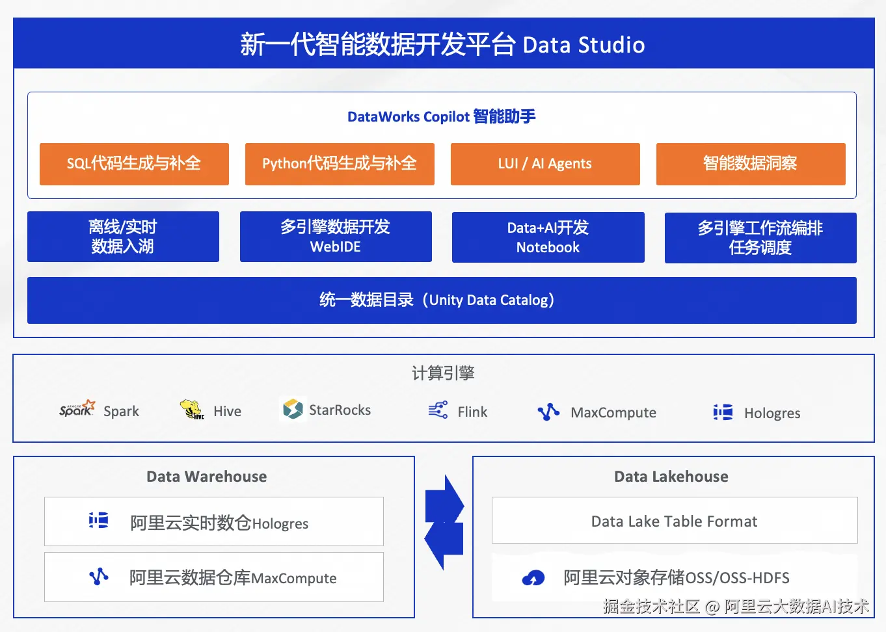Viewport: 886px width, 632px height.
Task: Click the Data Studio title banner
Action: [444, 44]
